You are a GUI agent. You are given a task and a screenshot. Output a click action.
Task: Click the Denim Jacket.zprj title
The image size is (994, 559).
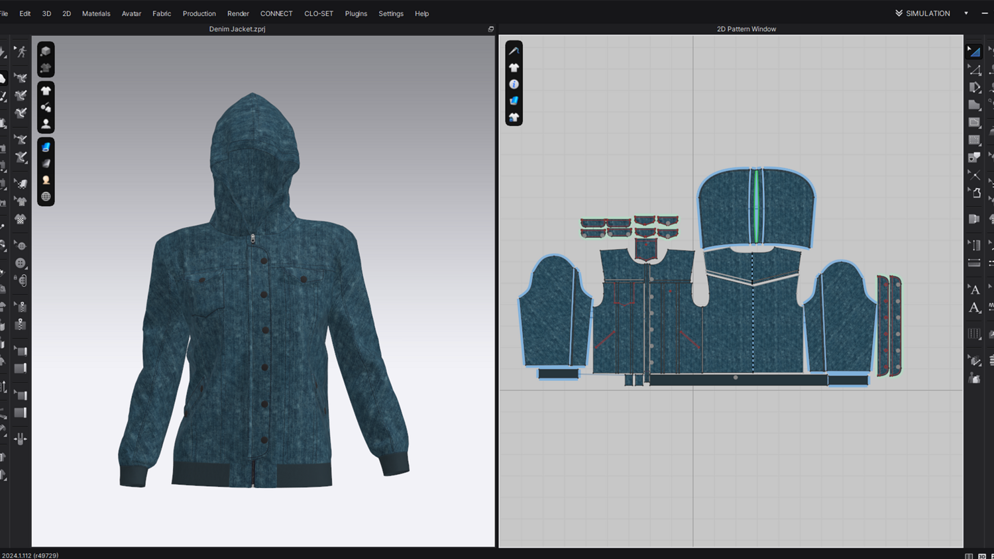click(x=237, y=29)
